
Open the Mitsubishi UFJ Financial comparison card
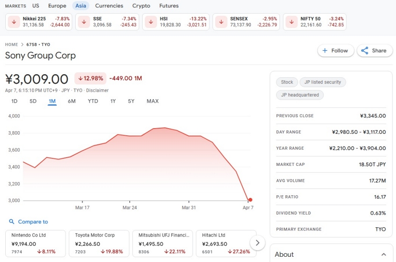163,244
